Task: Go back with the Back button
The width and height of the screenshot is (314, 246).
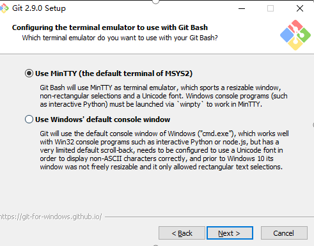Action: [x=182, y=233]
